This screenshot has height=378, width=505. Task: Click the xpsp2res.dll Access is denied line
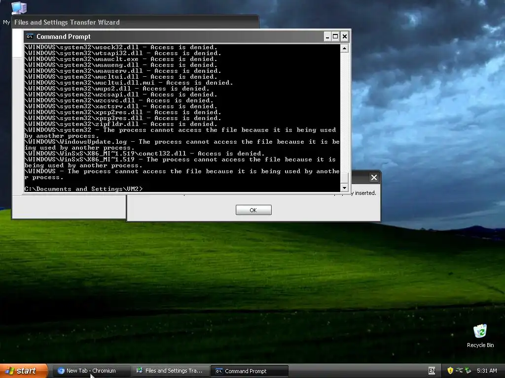(123, 112)
